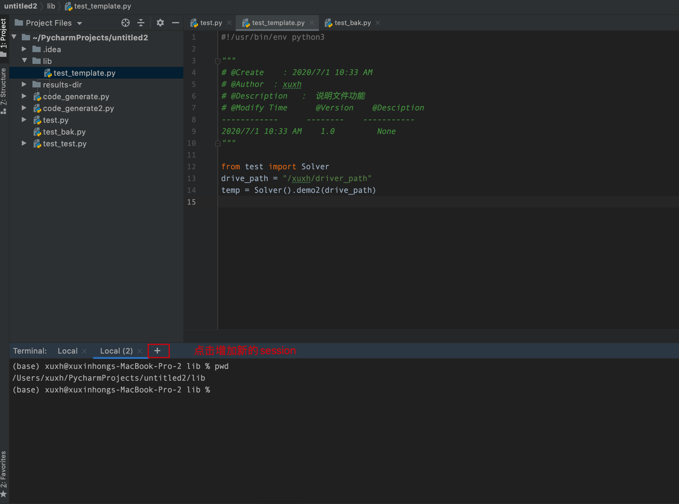Click the Terminal: panel label
The height and width of the screenshot is (504, 679).
click(x=30, y=351)
